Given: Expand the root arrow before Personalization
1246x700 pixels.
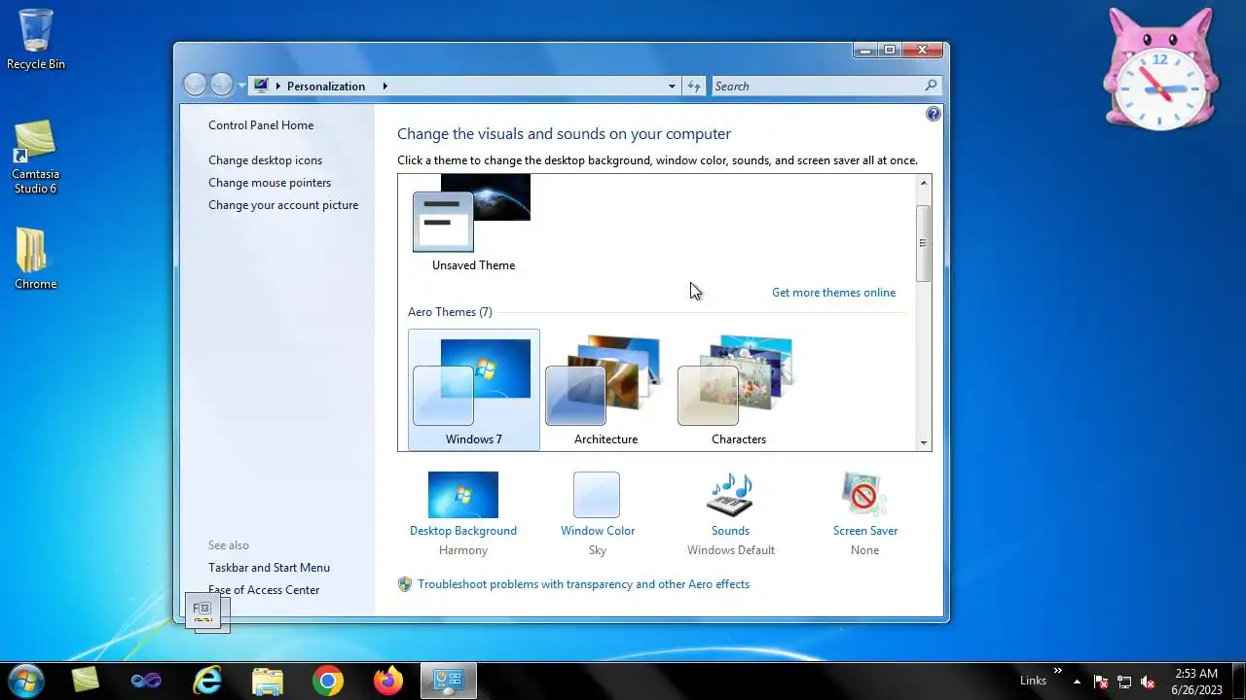Looking at the screenshot, I should 277,87.
